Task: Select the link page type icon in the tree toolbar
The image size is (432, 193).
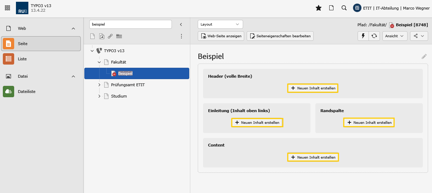Action: 110,36
